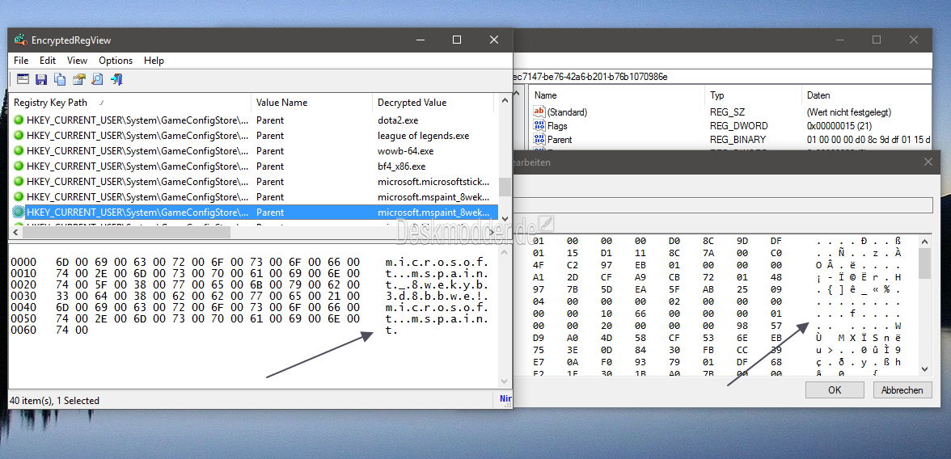Click the EncryptedRegView title bar app icon
The image size is (951, 459).
(21, 40)
